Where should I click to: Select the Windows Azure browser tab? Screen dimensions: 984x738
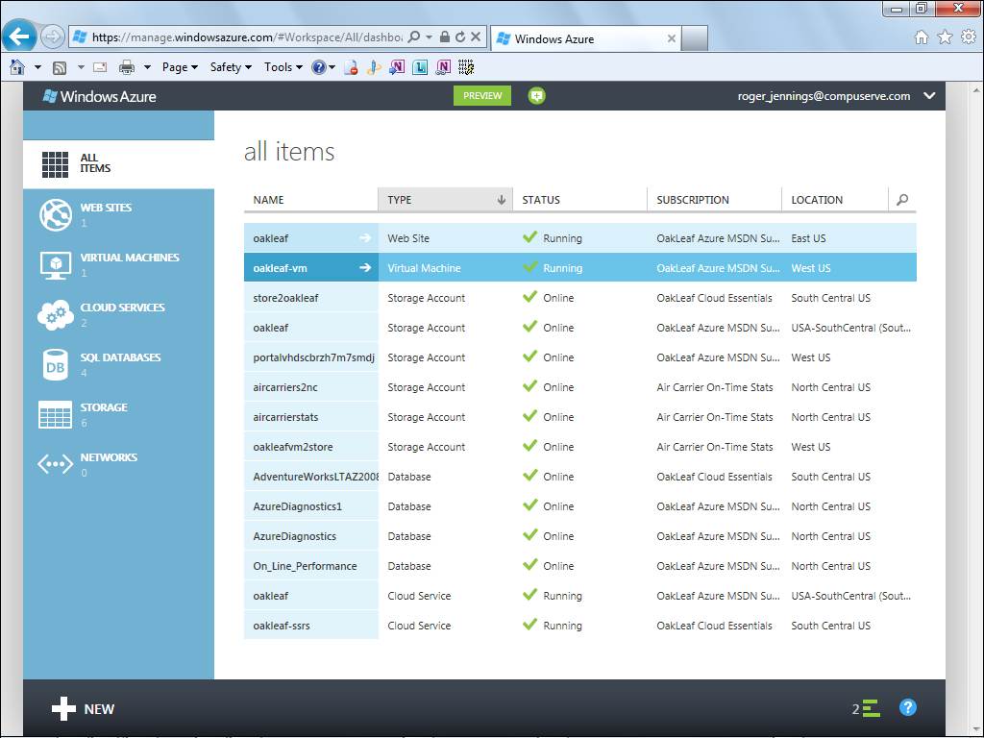(x=586, y=38)
